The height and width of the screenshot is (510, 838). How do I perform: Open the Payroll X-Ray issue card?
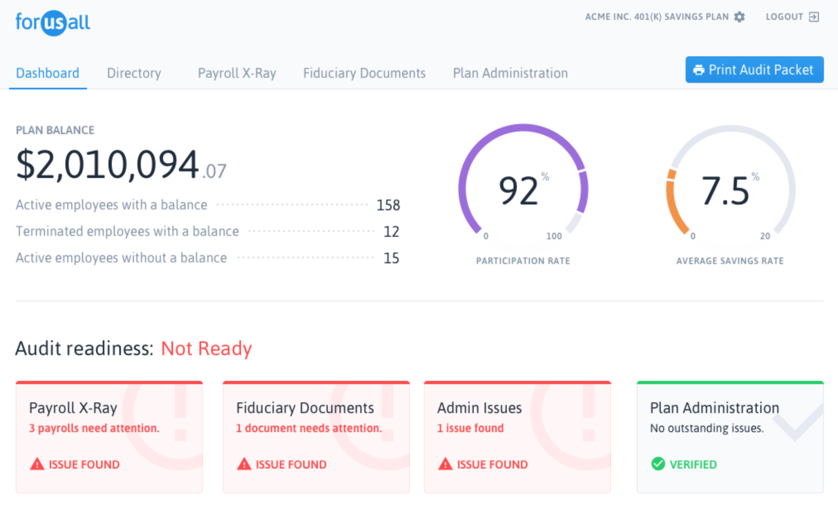click(109, 437)
